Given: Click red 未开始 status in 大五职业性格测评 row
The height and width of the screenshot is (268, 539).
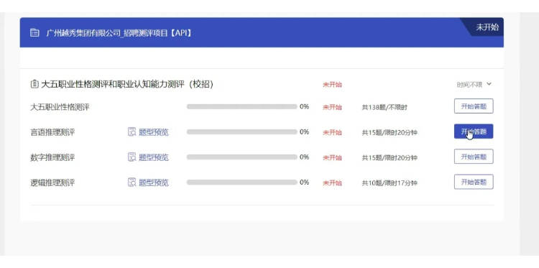Looking at the screenshot, I should [332, 107].
